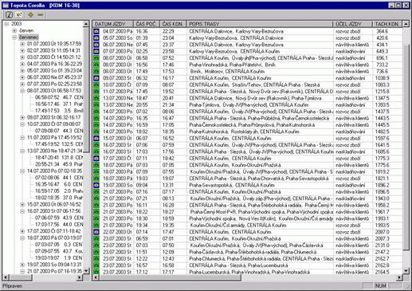Click blue trip icon for 15.07.2003 Út row
The width and height of the screenshot is (412, 291).
pos(96,139)
